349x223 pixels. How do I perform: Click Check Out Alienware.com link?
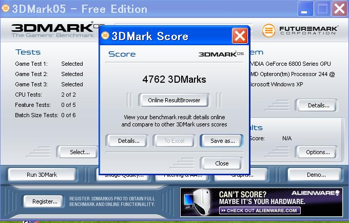(260, 211)
